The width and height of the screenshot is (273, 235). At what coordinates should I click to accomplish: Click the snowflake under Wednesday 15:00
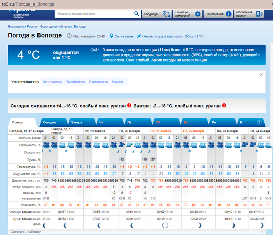coord(66,151)
